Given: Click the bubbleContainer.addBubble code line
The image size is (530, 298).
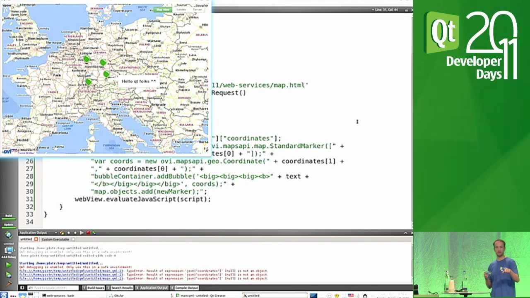Looking at the screenshot, I should 200,176.
